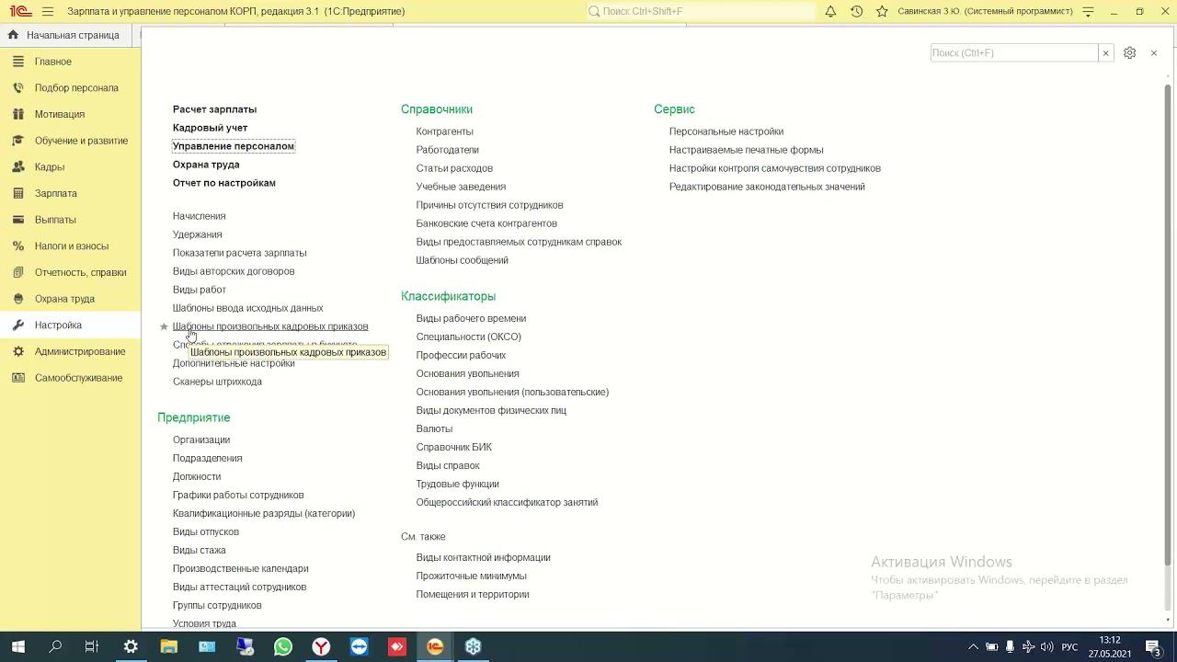Open Основания увольнения (пользовательские)
The image size is (1177, 662).
tap(512, 392)
